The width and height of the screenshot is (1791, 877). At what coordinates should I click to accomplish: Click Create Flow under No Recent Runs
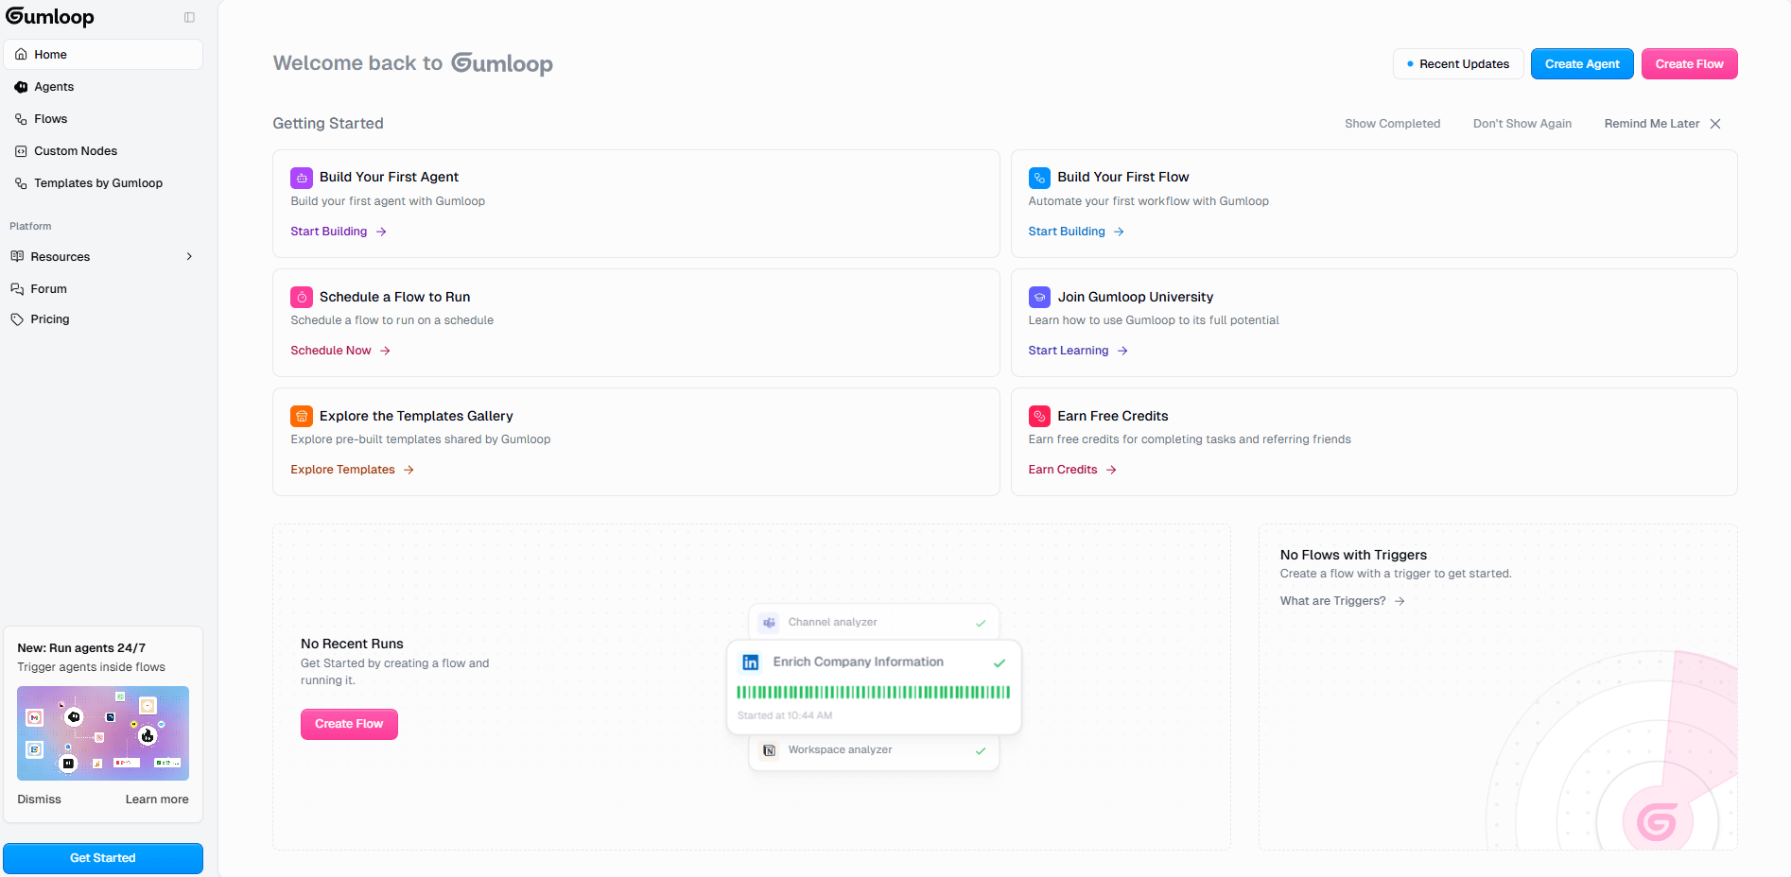coord(349,724)
